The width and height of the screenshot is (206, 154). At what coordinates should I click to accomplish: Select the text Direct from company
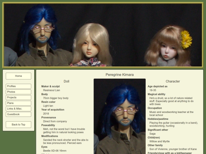[x=55, y=121]
